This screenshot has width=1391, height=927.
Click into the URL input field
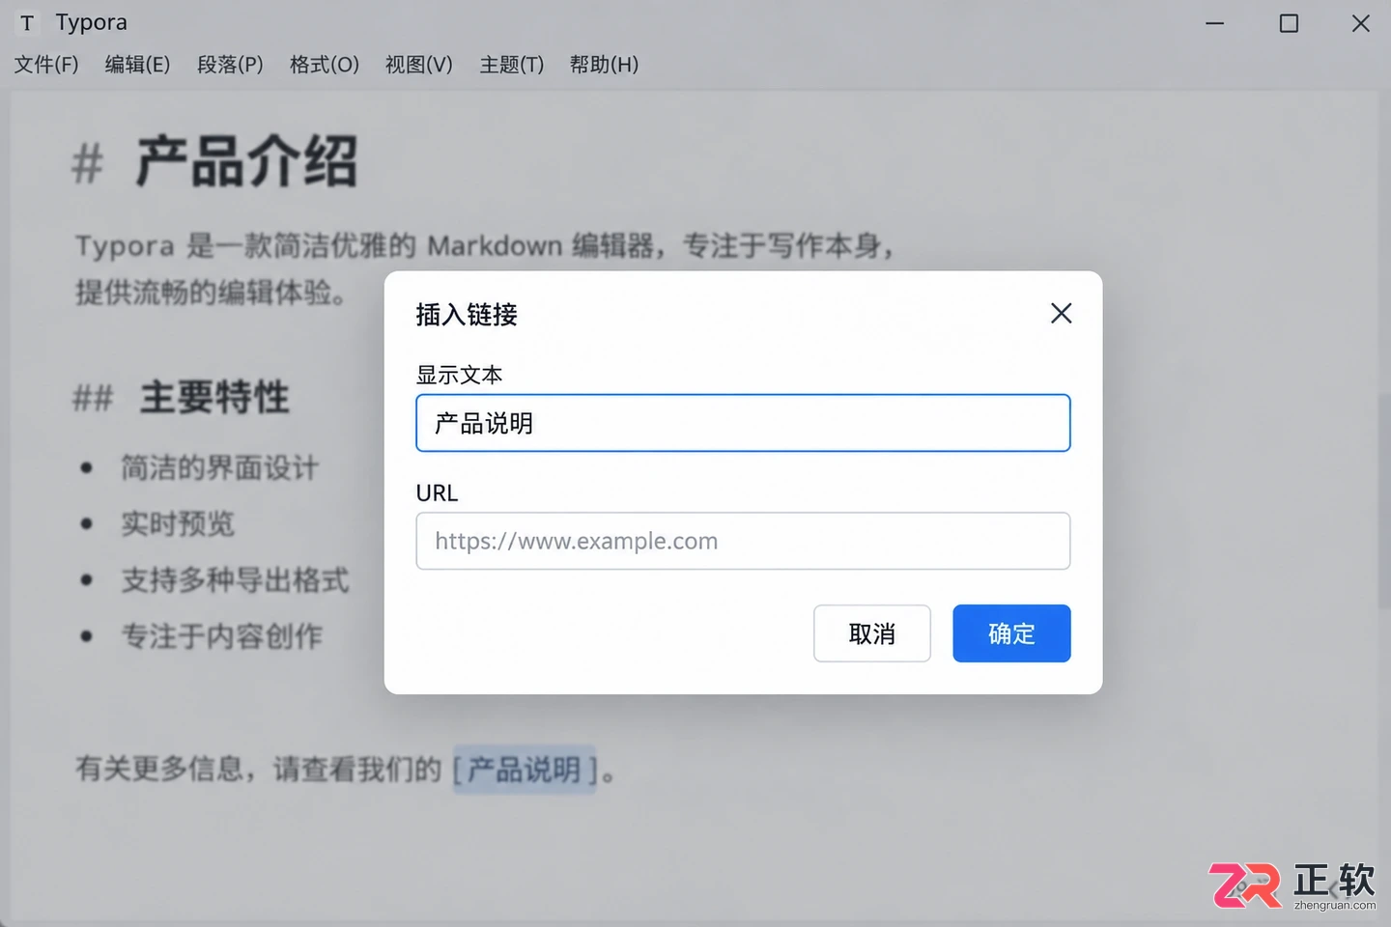[743, 541]
